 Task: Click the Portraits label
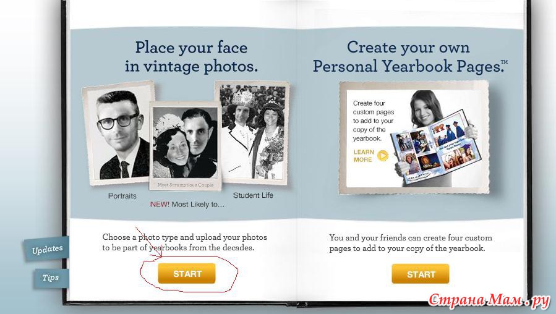[122, 196]
